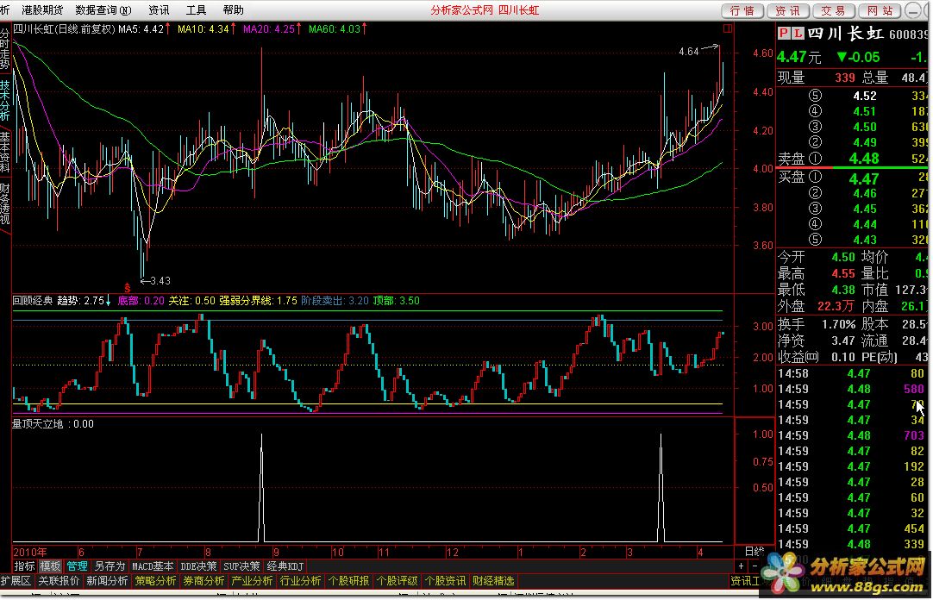Click the 14:58 trade tick row

tap(853, 373)
